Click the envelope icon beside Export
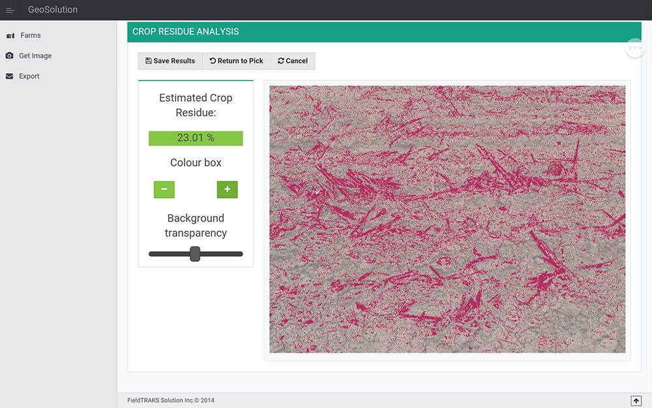The image size is (652, 408). coord(9,76)
